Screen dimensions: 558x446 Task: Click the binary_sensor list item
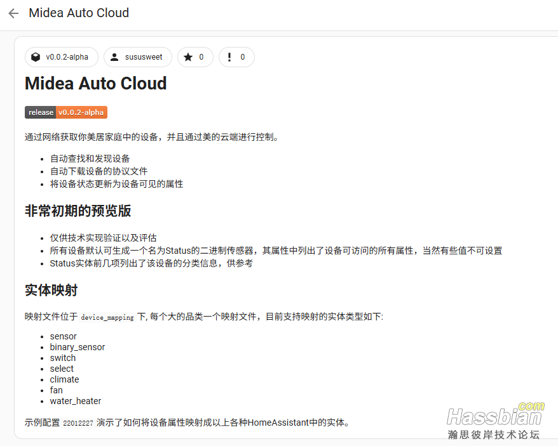[78, 347]
